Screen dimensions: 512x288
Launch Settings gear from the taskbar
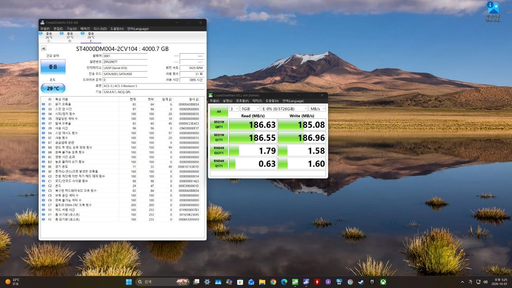[x=207, y=282]
